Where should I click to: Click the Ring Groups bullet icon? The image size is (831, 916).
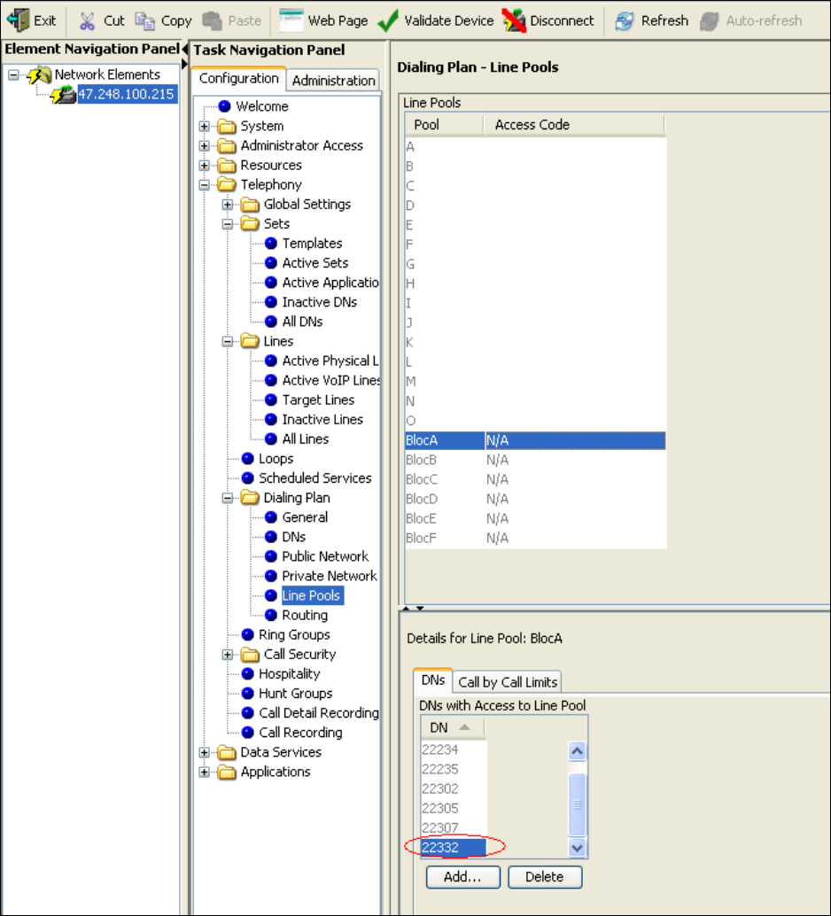(248, 634)
